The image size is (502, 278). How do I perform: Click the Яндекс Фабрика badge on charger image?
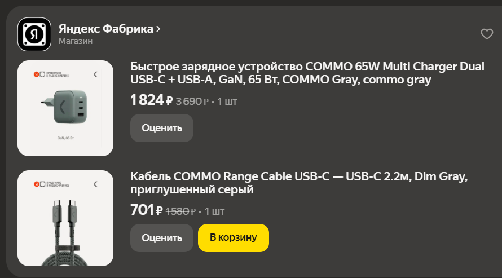click(x=49, y=74)
